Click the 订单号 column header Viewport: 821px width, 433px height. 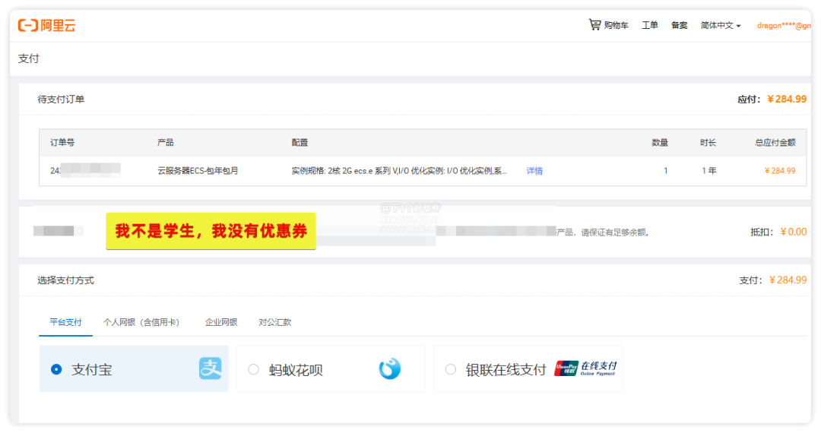(x=62, y=142)
